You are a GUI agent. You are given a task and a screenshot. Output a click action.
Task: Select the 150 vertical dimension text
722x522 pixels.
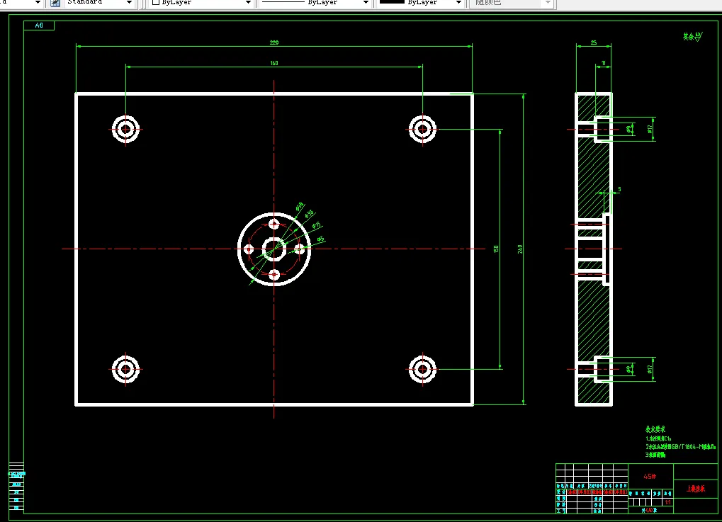[x=496, y=249]
